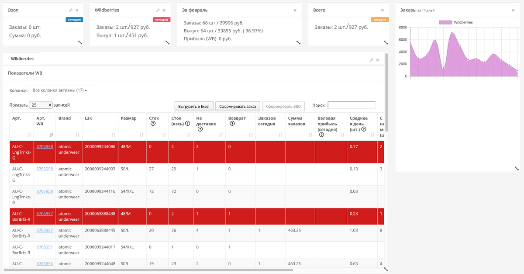Open the Показать 25 записей selector
Viewport: 524px width, 274px height.
click(41, 105)
